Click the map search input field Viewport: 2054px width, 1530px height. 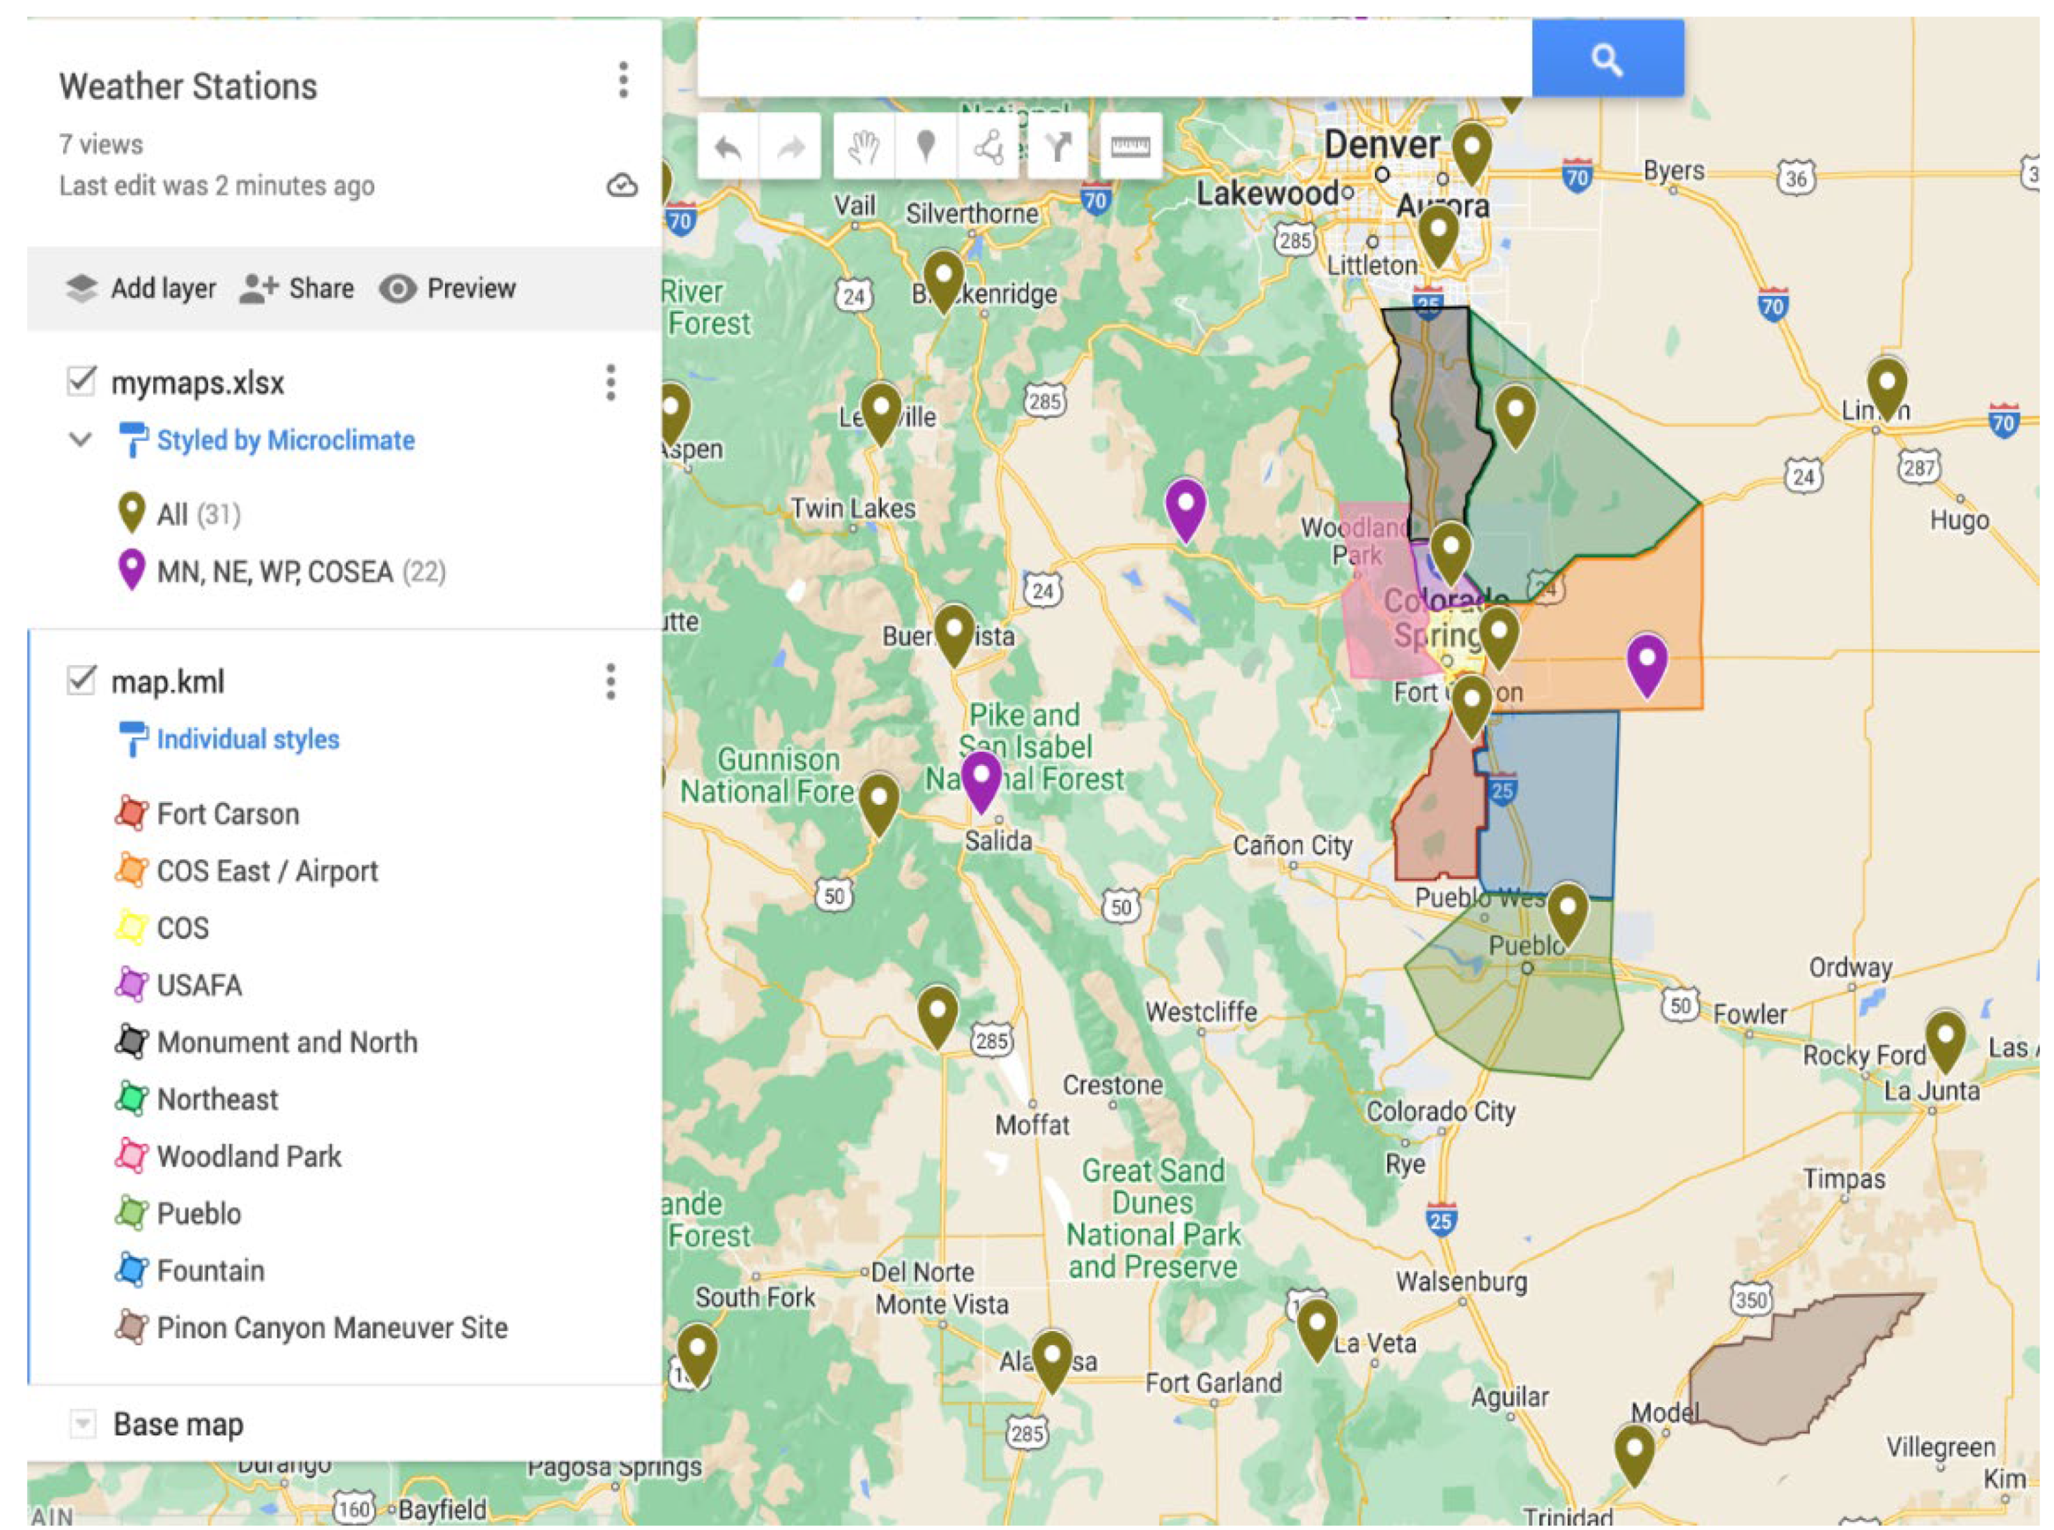pos(1112,59)
